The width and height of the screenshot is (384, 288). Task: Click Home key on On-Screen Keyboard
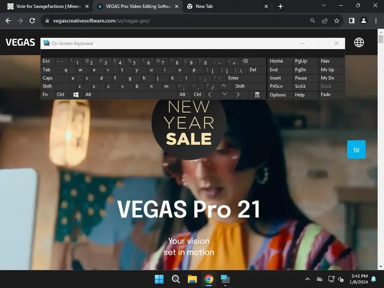[280, 61]
